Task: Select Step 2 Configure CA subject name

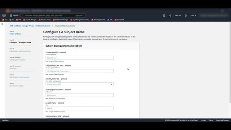Action: point(20,43)
